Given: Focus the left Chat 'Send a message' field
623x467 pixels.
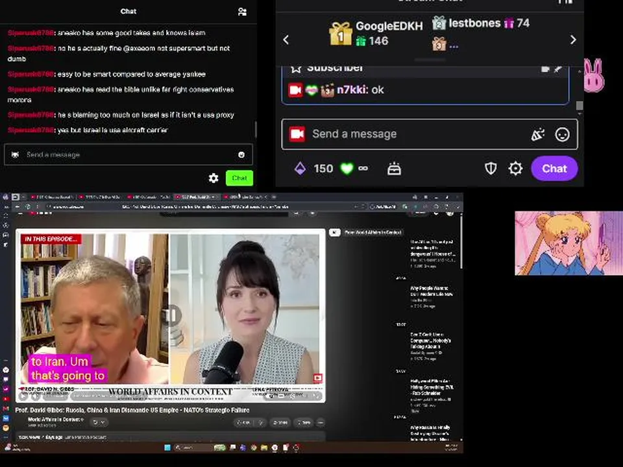Looking at the screenshot, I should (x=128, y=154).
